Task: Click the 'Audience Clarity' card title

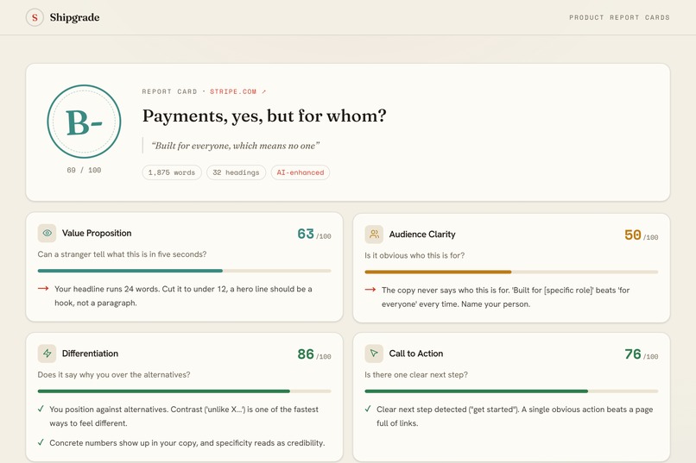Action: 422,235
